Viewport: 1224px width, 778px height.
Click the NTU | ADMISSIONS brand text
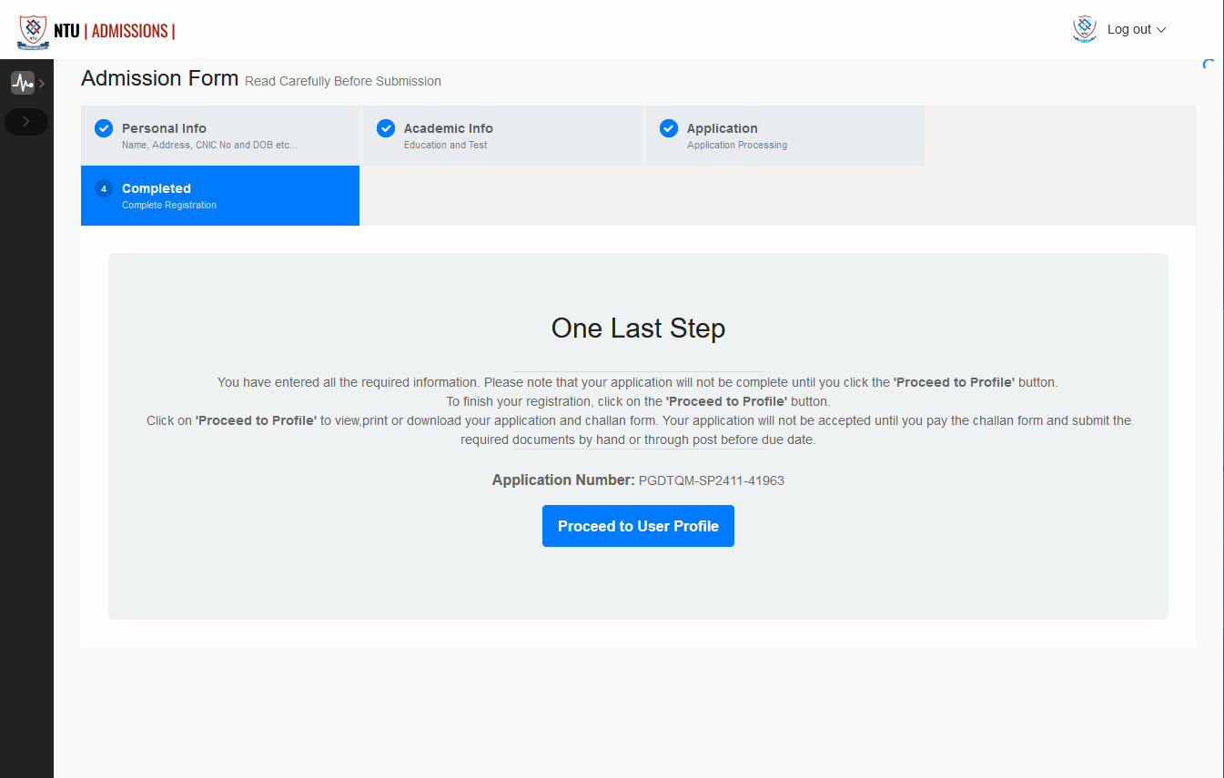click(x=114, y=31)
